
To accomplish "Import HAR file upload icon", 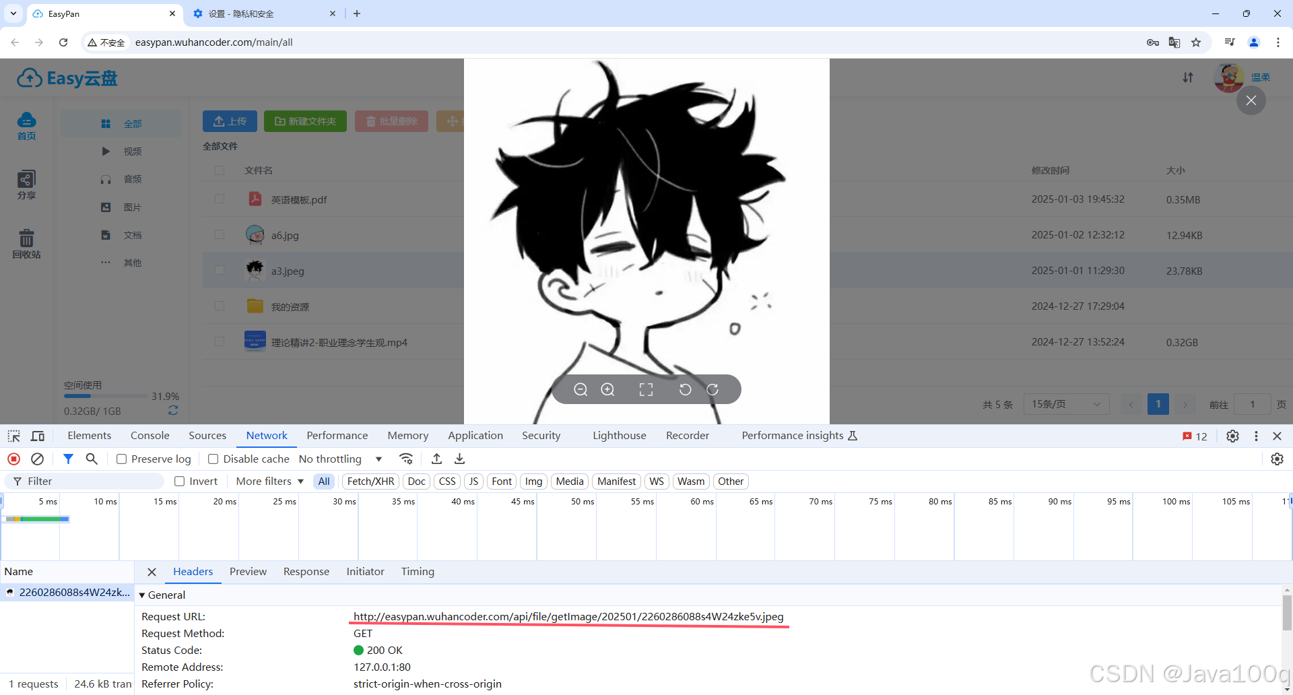I will coord(436,459).
